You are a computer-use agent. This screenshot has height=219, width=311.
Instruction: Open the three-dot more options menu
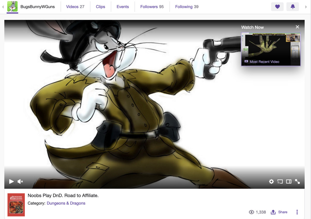tap(297, 212)
